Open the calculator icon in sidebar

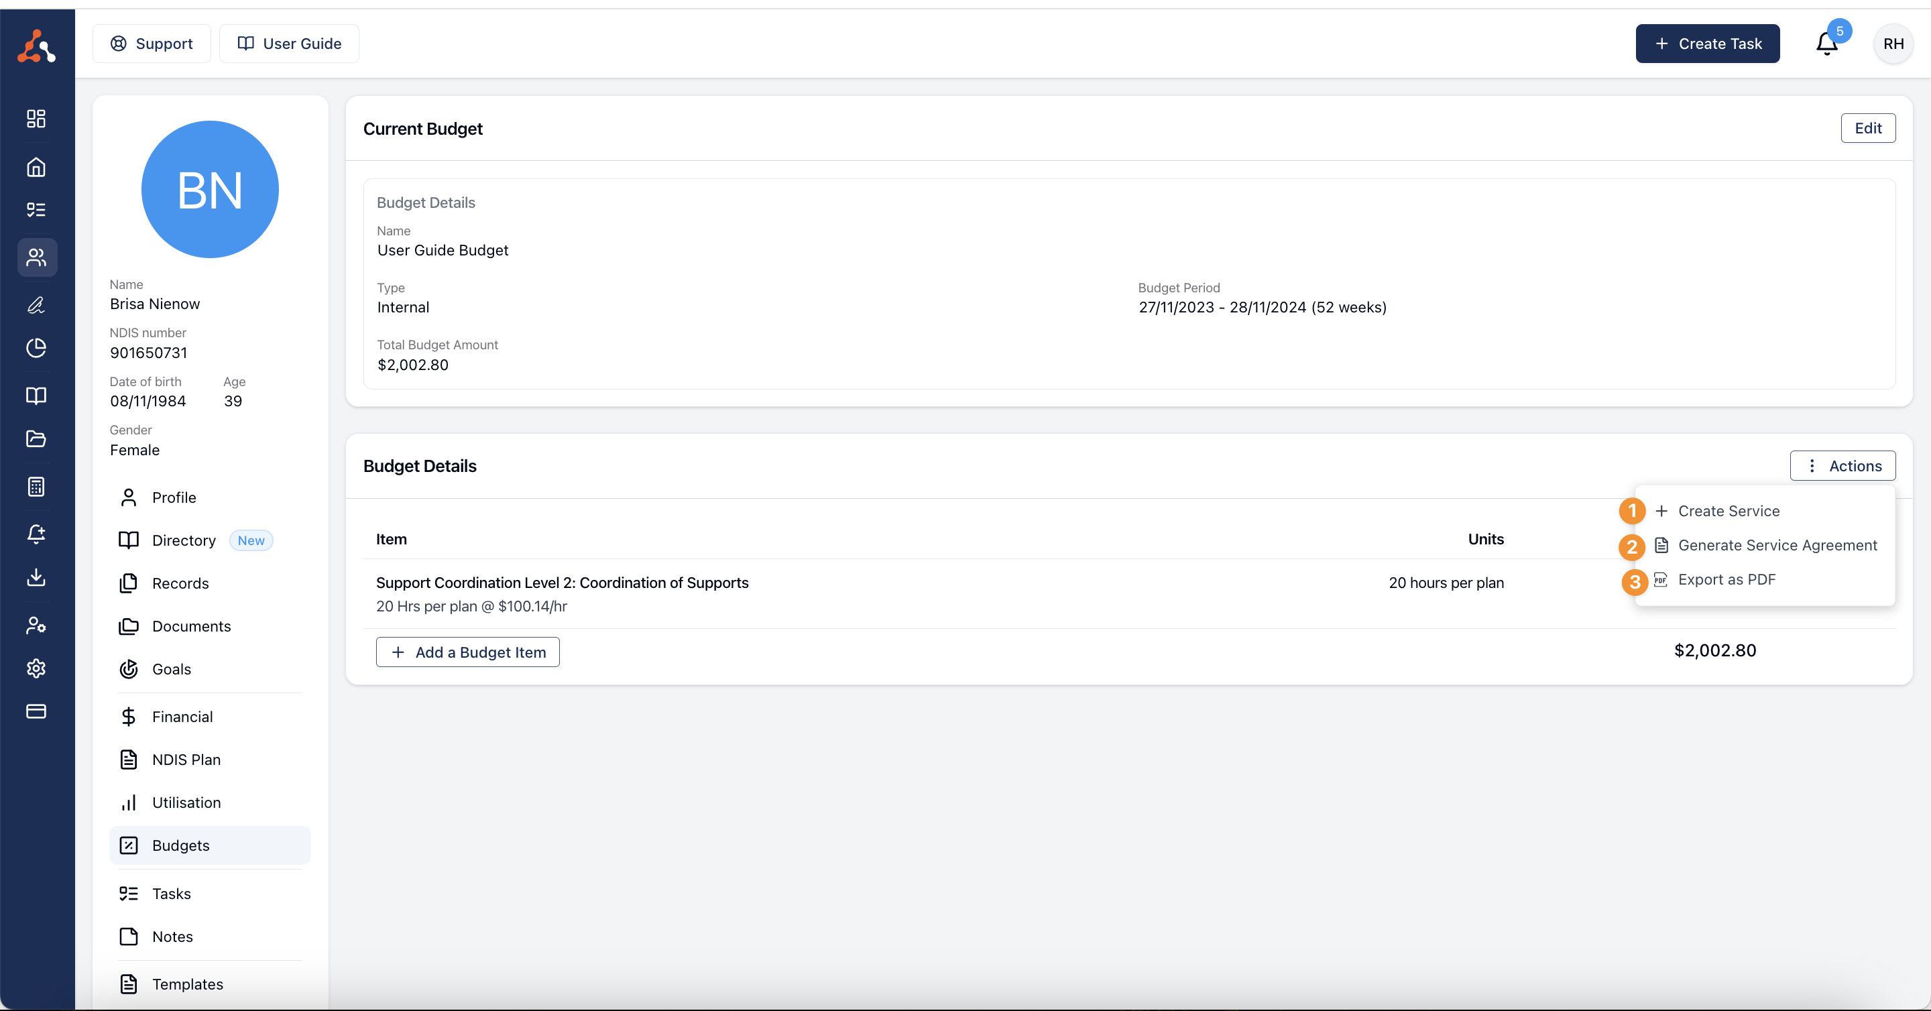pos(36,486)
